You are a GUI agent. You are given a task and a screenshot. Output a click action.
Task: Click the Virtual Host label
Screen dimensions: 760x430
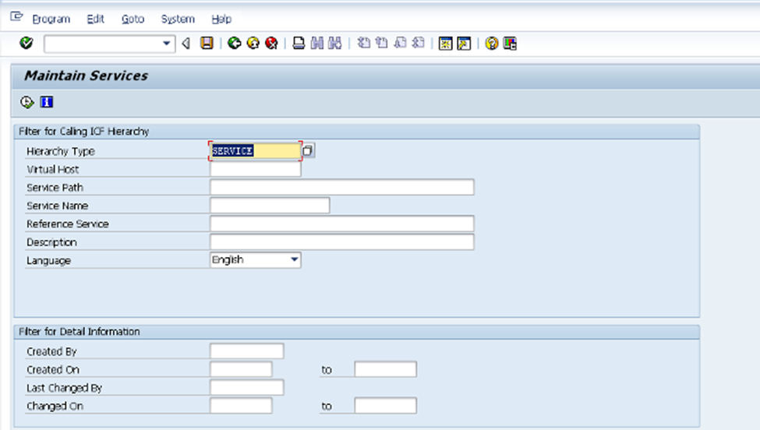click(x=53, y=170)
